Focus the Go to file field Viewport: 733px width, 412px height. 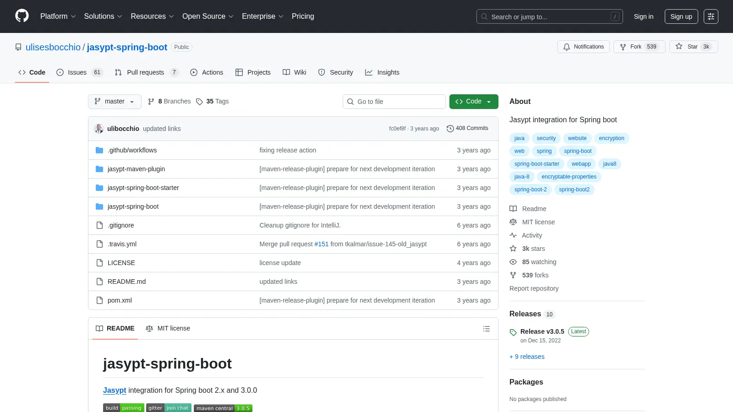394,102
